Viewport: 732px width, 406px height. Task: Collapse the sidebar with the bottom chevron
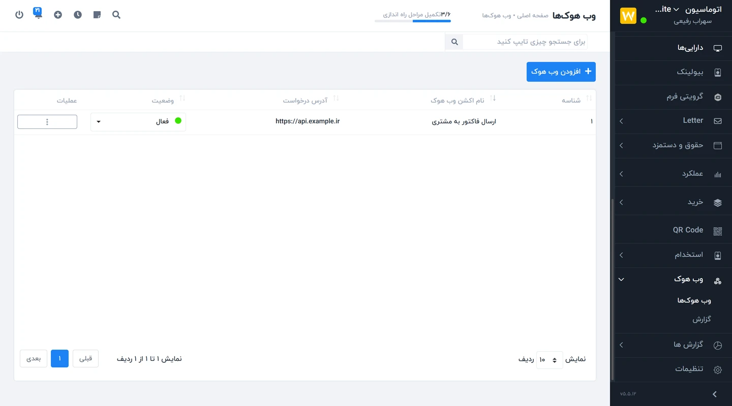pos(715,394)
